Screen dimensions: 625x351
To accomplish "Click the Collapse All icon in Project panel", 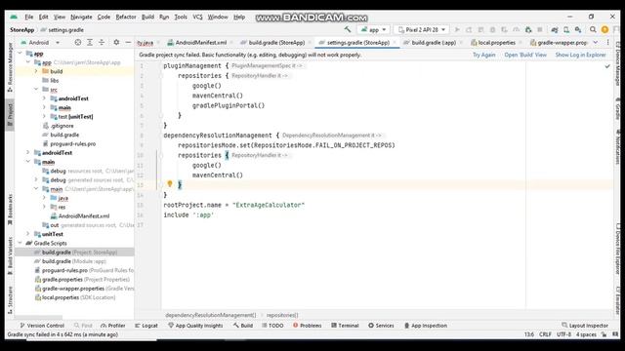I will pyautogui.click(x=102, y=42).
